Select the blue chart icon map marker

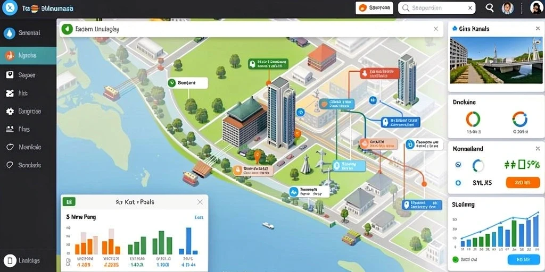(x=294, y=191)
